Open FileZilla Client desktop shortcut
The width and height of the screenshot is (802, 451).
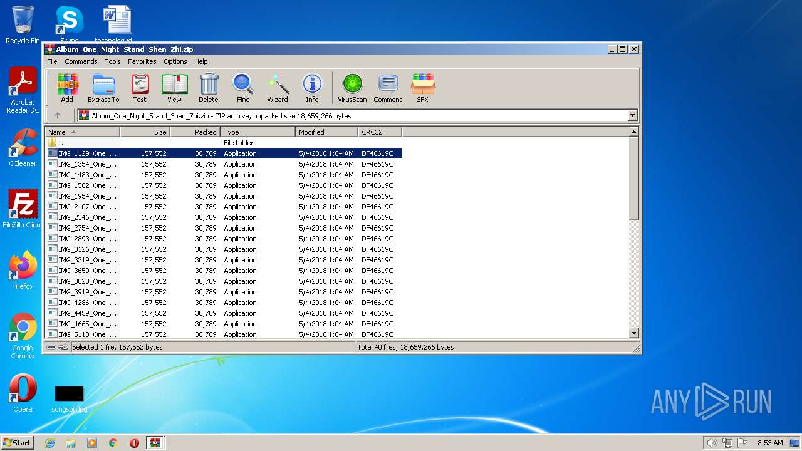pyautogui.click(x=23, y=209)
